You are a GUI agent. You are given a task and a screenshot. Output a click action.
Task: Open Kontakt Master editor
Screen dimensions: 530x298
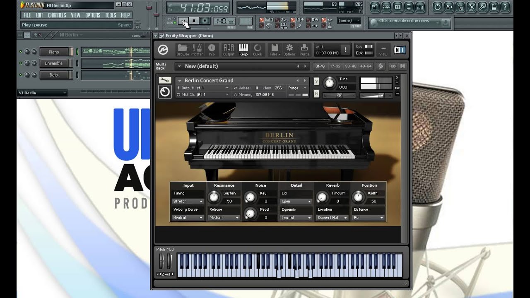(197, 50)
